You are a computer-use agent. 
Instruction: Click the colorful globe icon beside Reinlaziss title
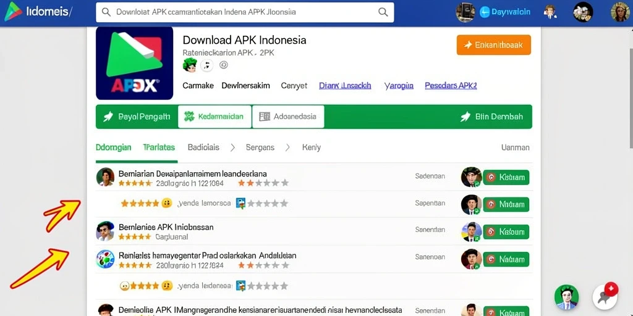(105, 260)
